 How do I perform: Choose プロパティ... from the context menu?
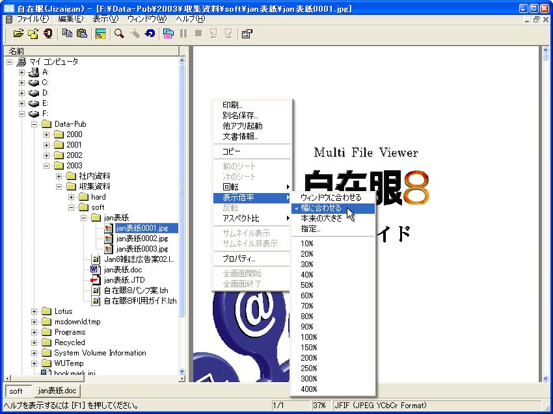pyautogui.click(x=252, y=259)
